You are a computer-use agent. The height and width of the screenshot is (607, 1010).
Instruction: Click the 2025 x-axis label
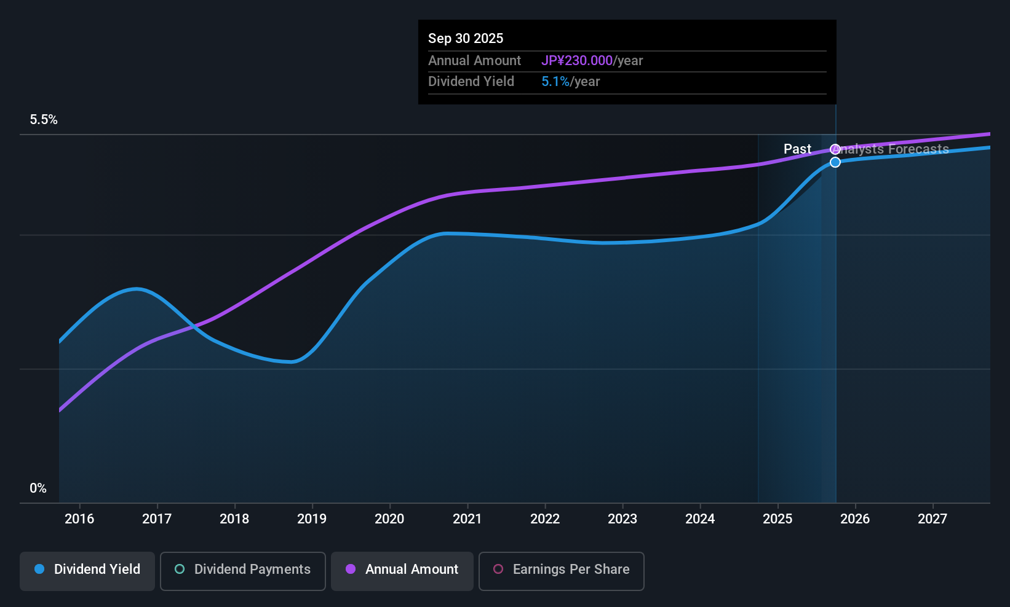click(x=777, y=519)
